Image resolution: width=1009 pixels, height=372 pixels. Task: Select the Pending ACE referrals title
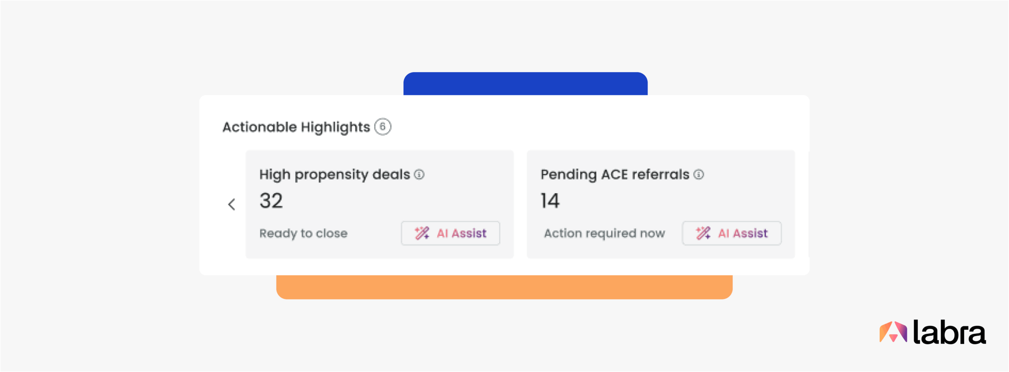click(x=615, y=175)
